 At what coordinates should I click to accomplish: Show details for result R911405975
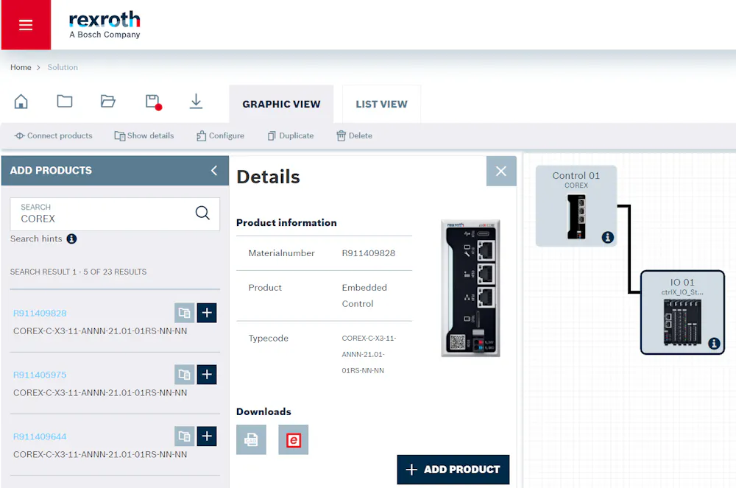(x=185, y=375)
